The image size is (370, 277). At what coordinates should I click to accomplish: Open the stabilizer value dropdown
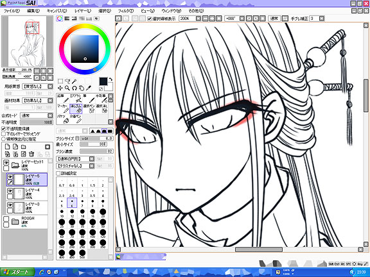[x=322, y=18]
